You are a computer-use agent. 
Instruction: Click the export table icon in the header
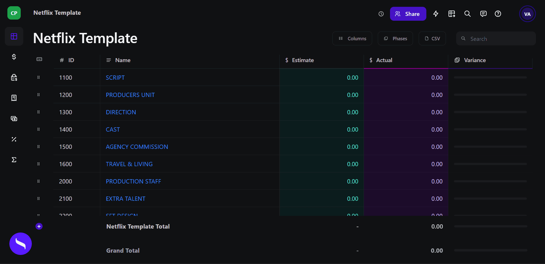tap(452, 14)
